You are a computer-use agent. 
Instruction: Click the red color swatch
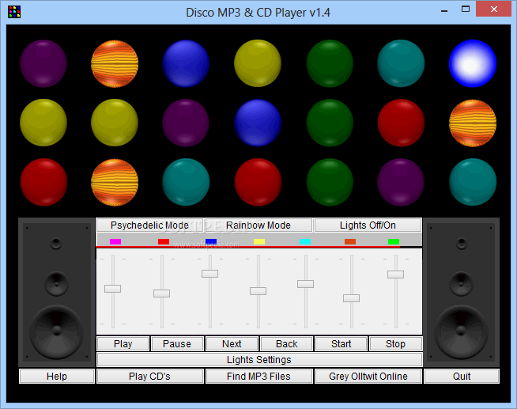pyautogui.click(x=164, y=241)
